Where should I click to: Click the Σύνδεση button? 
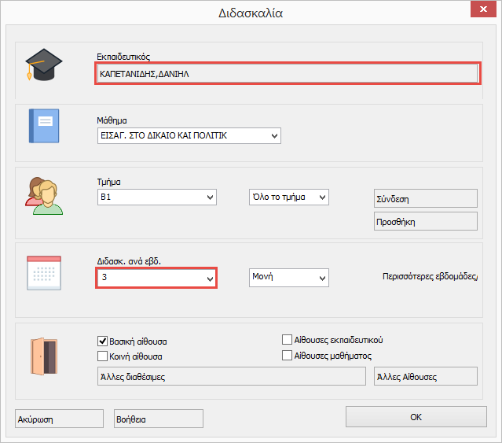[425, 198]
